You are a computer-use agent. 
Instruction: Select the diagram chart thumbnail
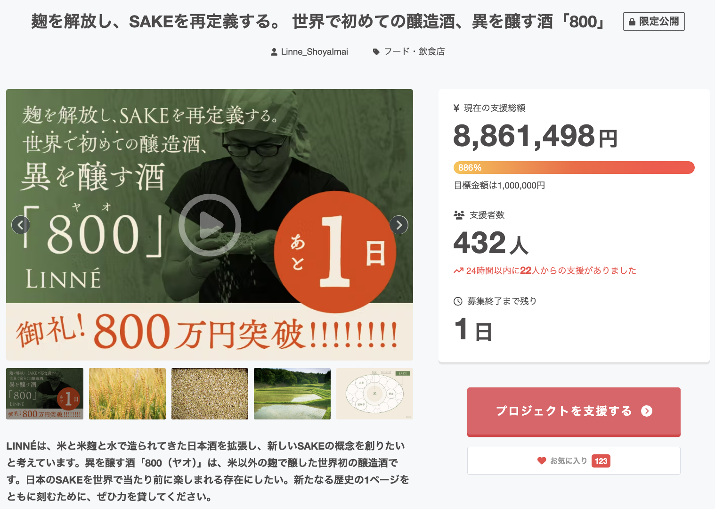[x=374, y=394]
